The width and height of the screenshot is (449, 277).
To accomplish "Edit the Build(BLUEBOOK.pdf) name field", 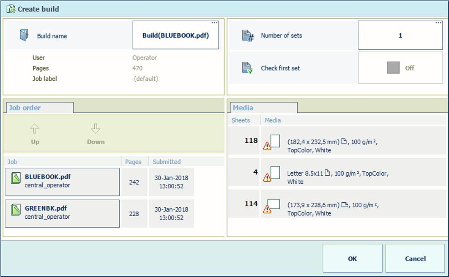I will point(175,36).
